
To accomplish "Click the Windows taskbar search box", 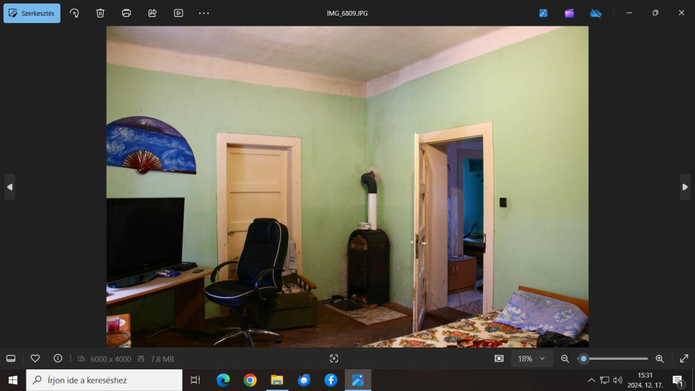I will point(105,380).
